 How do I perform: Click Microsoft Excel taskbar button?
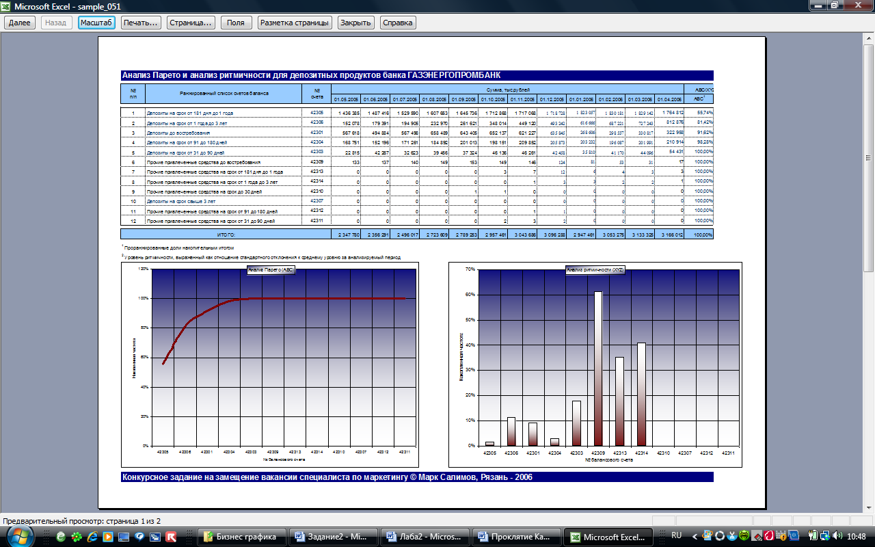coord(608,537)
